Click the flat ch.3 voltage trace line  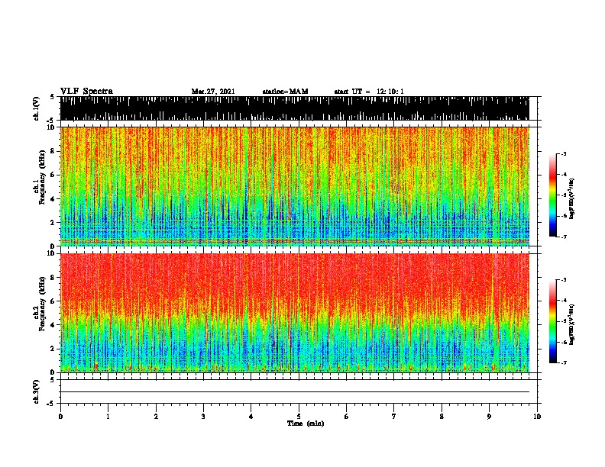[x=295, y=392]
